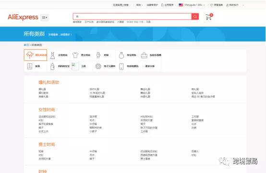The height and width of the screenshot is (173, 266).
Task: Click the US flag icon in top bar
Action: pyautogui.click(x=181, y=5)
